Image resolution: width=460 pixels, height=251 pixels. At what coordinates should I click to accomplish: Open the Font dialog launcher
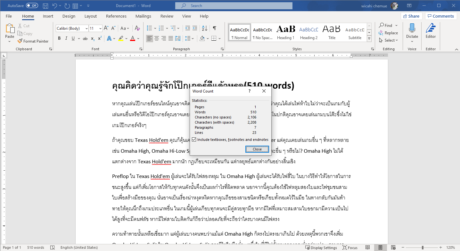141,49
